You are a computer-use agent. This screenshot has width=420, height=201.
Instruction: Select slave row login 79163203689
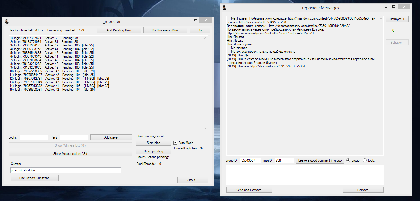(52, 67)
